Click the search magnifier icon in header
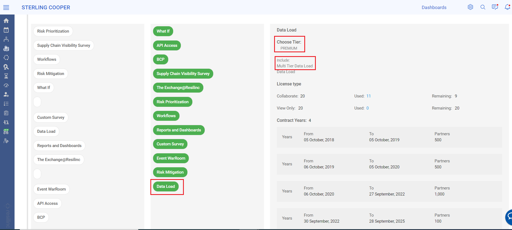Image resolution: width=512 pixels, height=230 pixels. point(483,7)
